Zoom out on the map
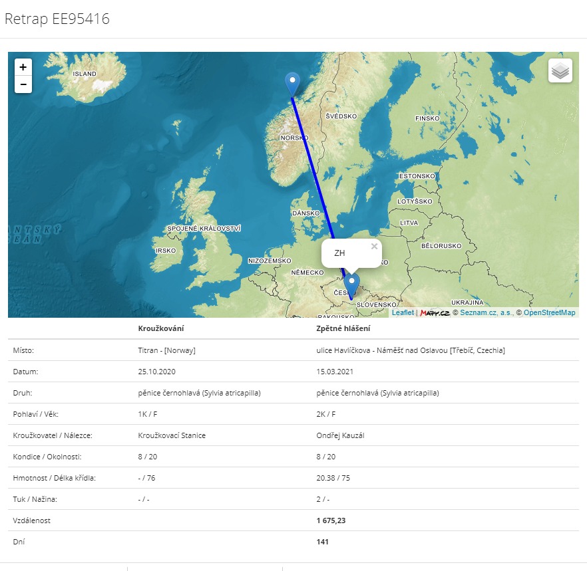The image size is (587, 571). tap(23, 84)
